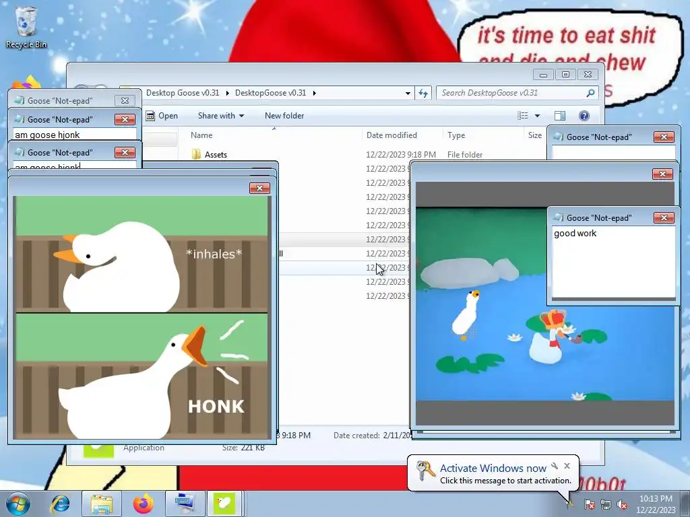Click the Desktop Goose v0.31 breadcrumb
The width and height of the screenshot is (690, 517).
183,93
